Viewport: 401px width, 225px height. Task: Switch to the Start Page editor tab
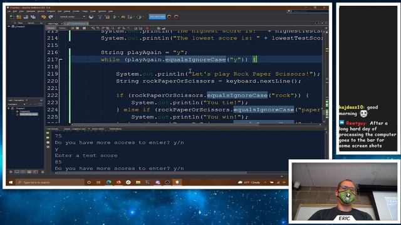point(53,24)
